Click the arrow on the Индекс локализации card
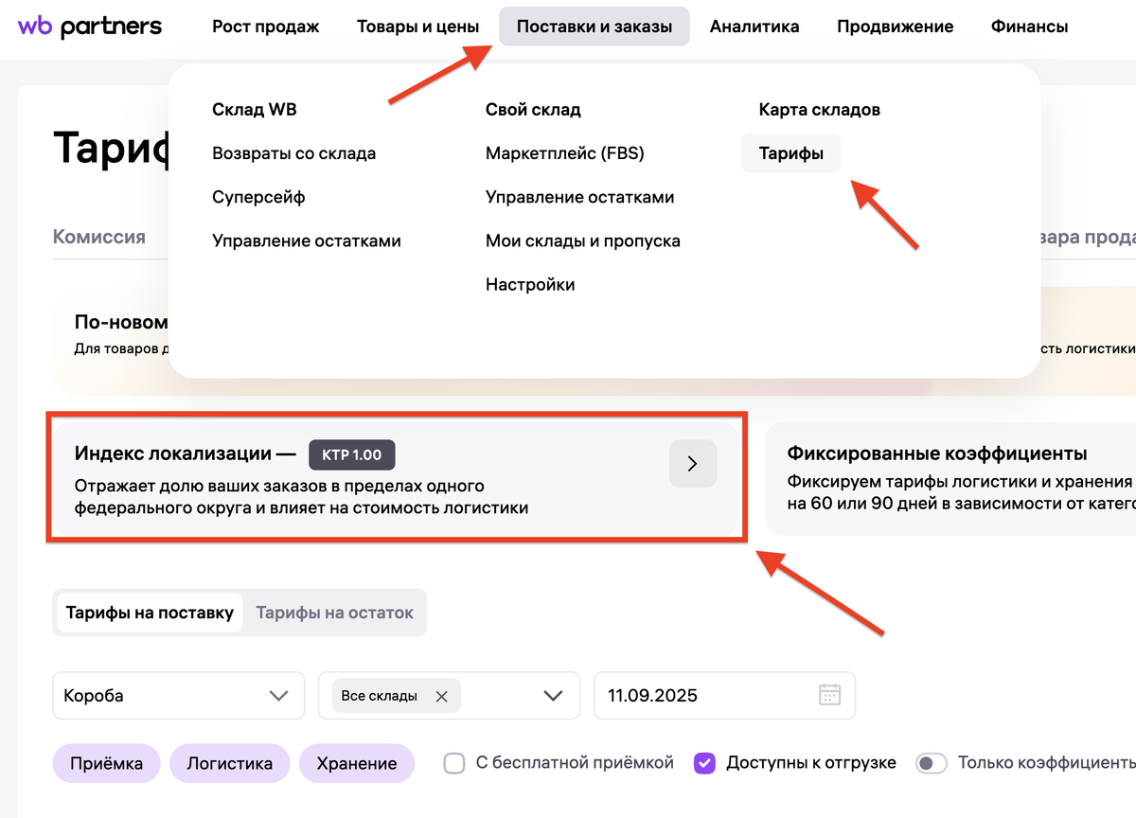1136x818 pixels. point(693,463)
